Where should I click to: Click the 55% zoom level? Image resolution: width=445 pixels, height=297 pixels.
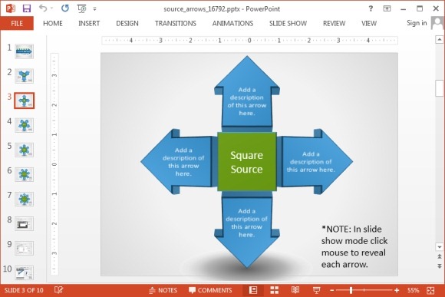click(x=414, y=290)
